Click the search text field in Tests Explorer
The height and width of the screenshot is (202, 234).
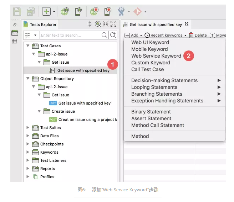click(x=70, y=35)
